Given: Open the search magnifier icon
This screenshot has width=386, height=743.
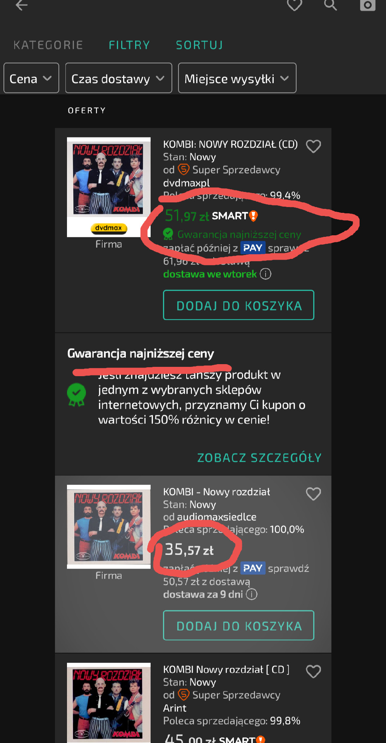Looking at the screenshot, I should point(330,5).
